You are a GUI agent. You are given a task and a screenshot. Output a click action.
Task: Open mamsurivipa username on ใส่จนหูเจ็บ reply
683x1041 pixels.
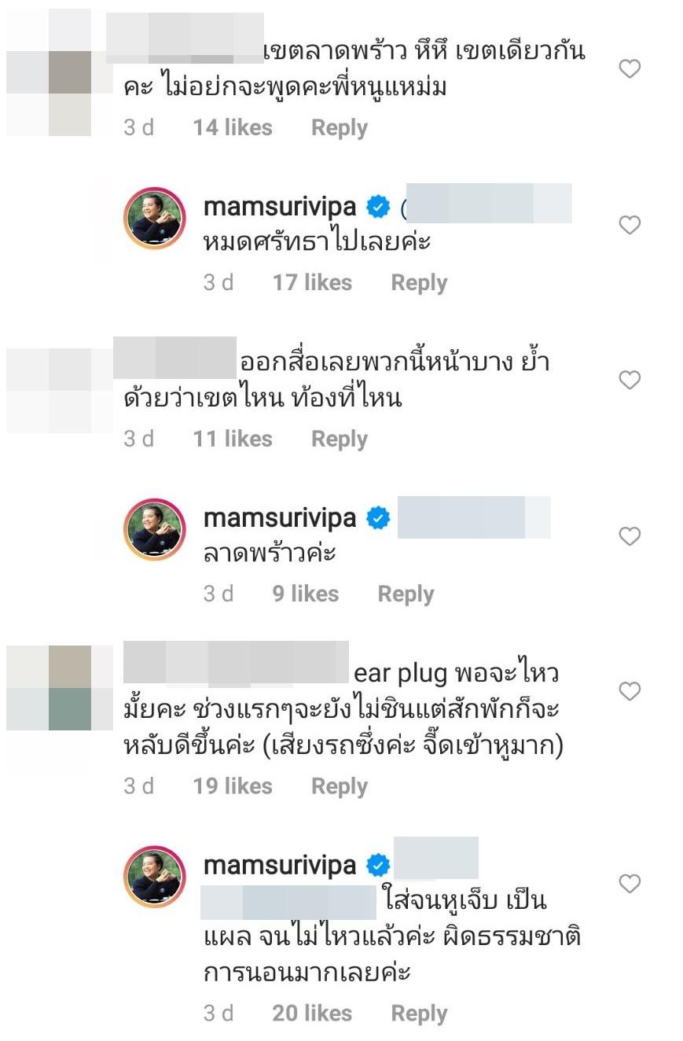(280, 866)
